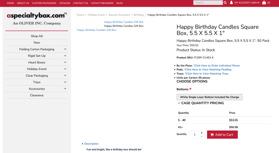
Task: Click the quantity input box
Action: 194,135
